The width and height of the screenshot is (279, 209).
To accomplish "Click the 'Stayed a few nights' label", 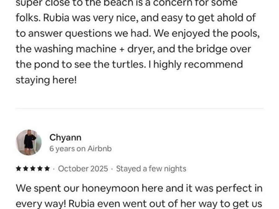I will coord(151,169).
